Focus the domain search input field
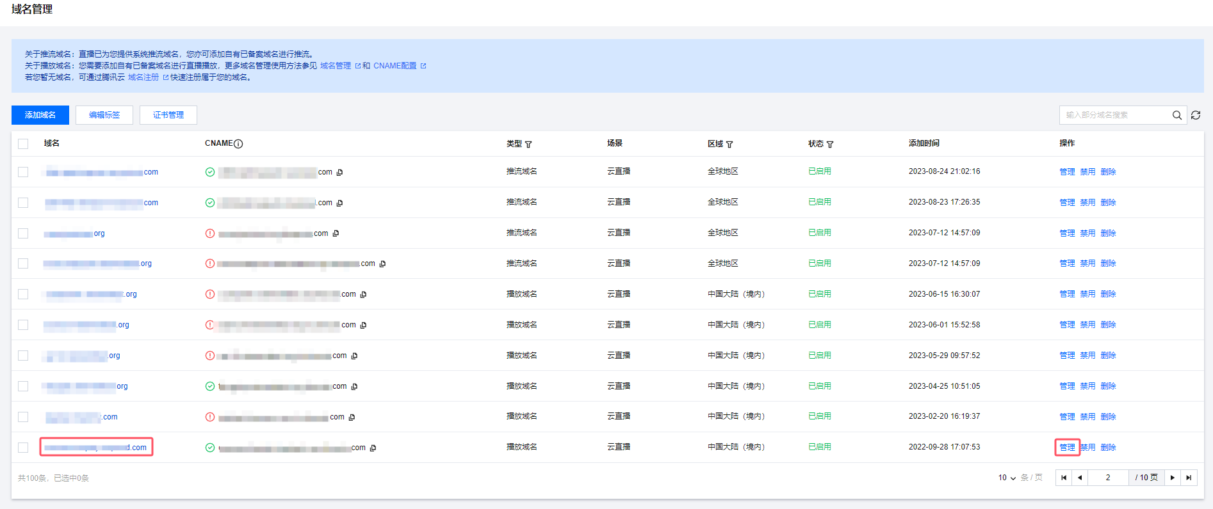1213x509 pixels. [1114, 115]
